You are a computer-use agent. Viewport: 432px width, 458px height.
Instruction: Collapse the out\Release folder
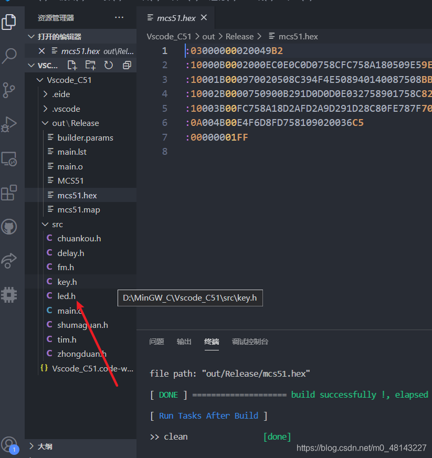pos(45,123)
